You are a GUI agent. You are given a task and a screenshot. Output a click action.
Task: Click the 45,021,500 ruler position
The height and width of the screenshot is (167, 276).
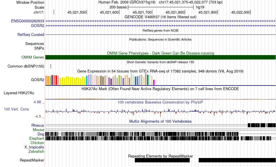77,12
